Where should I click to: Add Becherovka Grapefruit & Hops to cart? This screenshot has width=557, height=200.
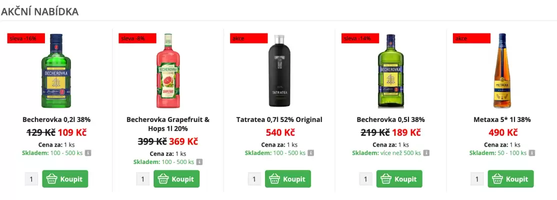click(x=176, y=179)
